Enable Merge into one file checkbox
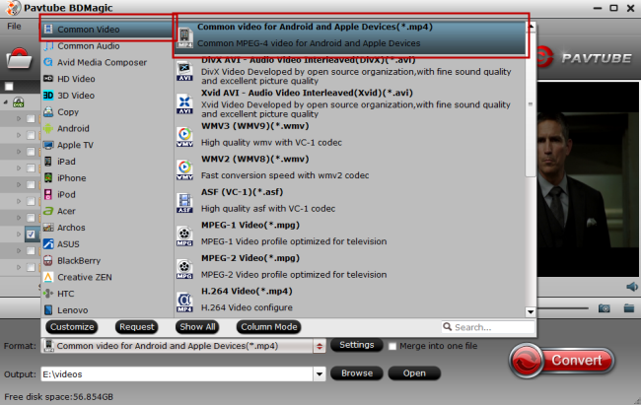This screenshot has height=405, width=641. pos(392,346)
